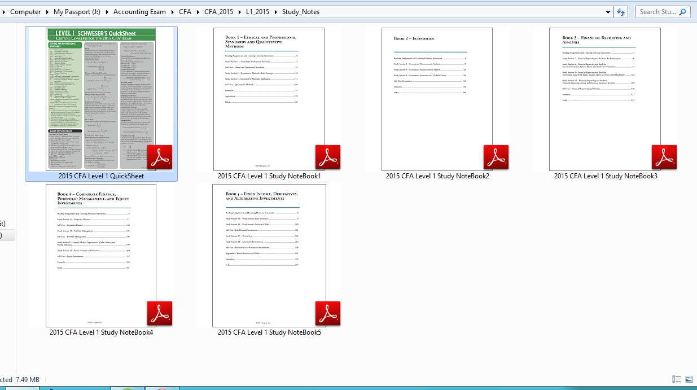
Task: Open the PDF badge on Study NoteBook2
Action: click(x=496, y=157)
